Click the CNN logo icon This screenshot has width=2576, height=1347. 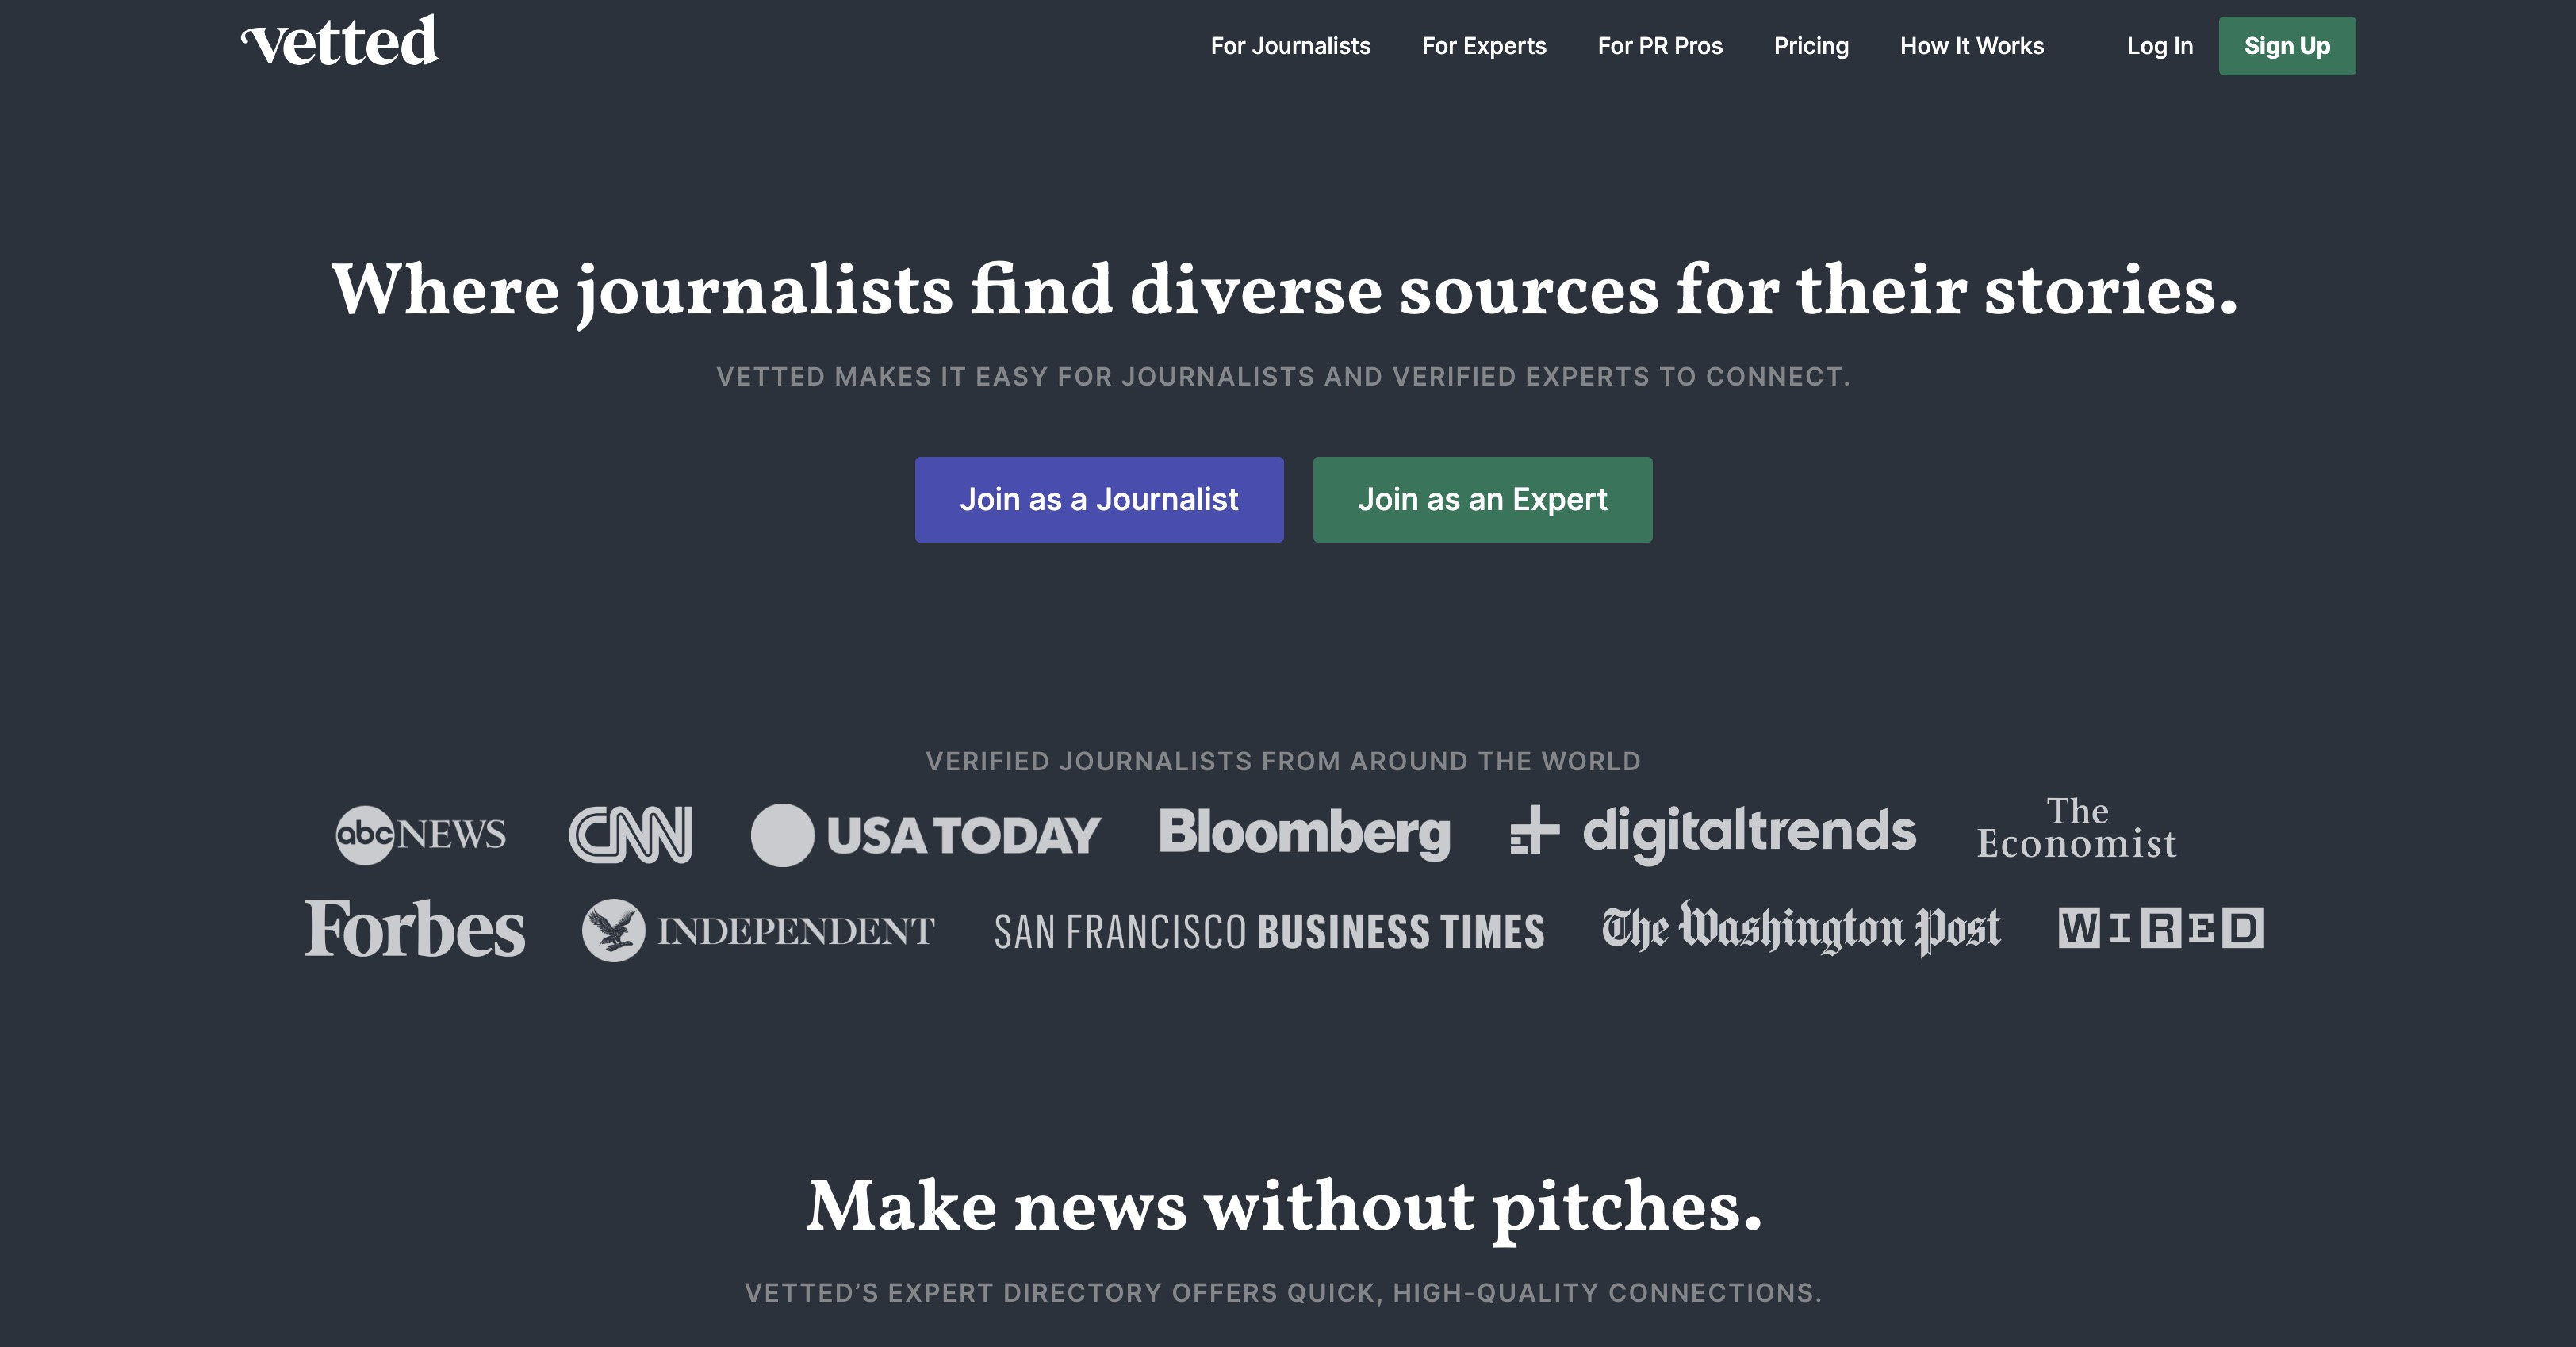pos(629,834)
